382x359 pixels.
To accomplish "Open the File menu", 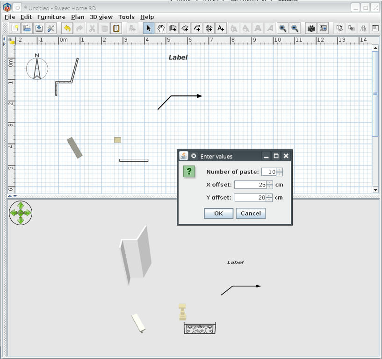I will 10,17.
